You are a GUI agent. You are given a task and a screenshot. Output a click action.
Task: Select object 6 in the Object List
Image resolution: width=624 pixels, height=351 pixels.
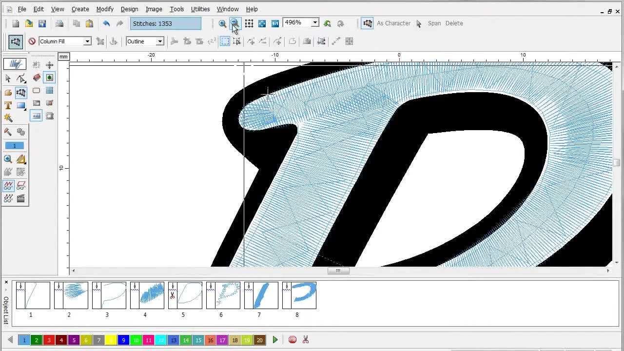tap(223, 295)
